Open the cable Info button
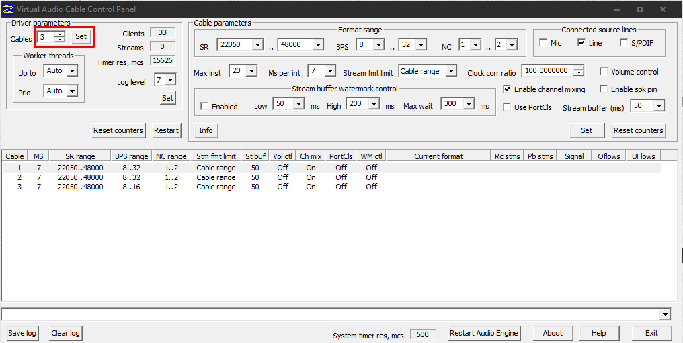Screen dimensions: 683x343 pos(206,130)
